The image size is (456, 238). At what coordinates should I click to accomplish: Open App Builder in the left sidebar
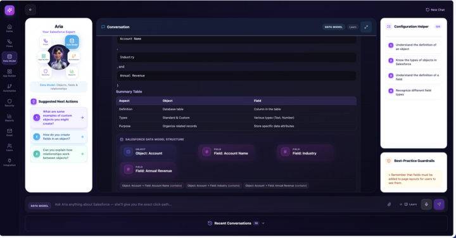pyautogui.click(x=9, y=73)
